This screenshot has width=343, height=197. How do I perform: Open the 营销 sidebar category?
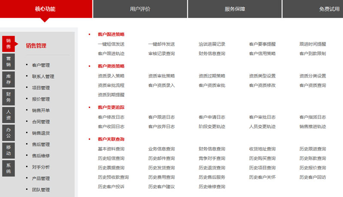[x=8, y=61]
